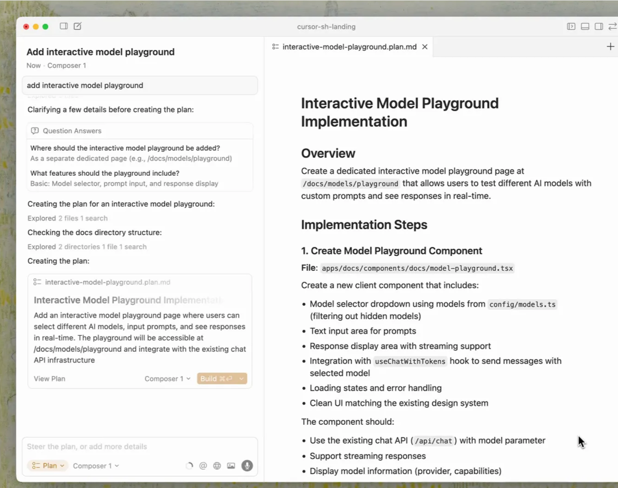Click the '1. Create Model Playground Component' heading
Viewport: 618px width, 488px height.
click(392, 251)
